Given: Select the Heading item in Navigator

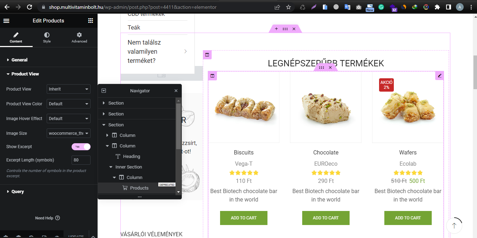Looking at the screenshot, I should 132,157.
